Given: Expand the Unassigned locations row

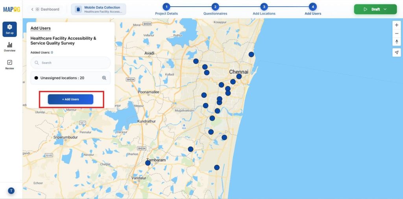Looking at the screenshot, I should point(62,78).
